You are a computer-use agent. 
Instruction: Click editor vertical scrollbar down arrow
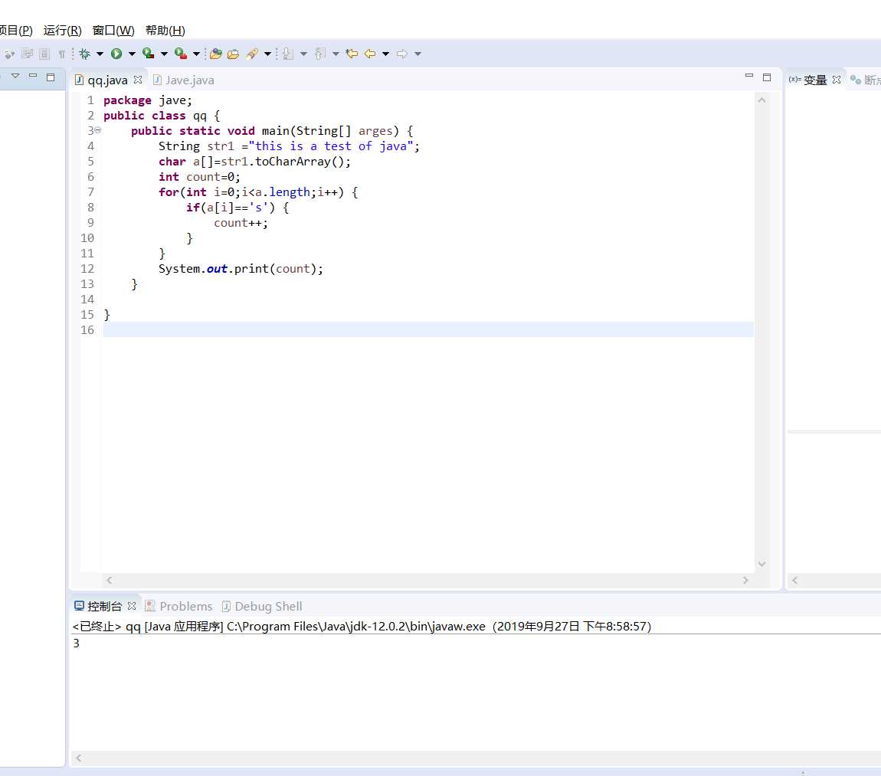click(762, 564)
